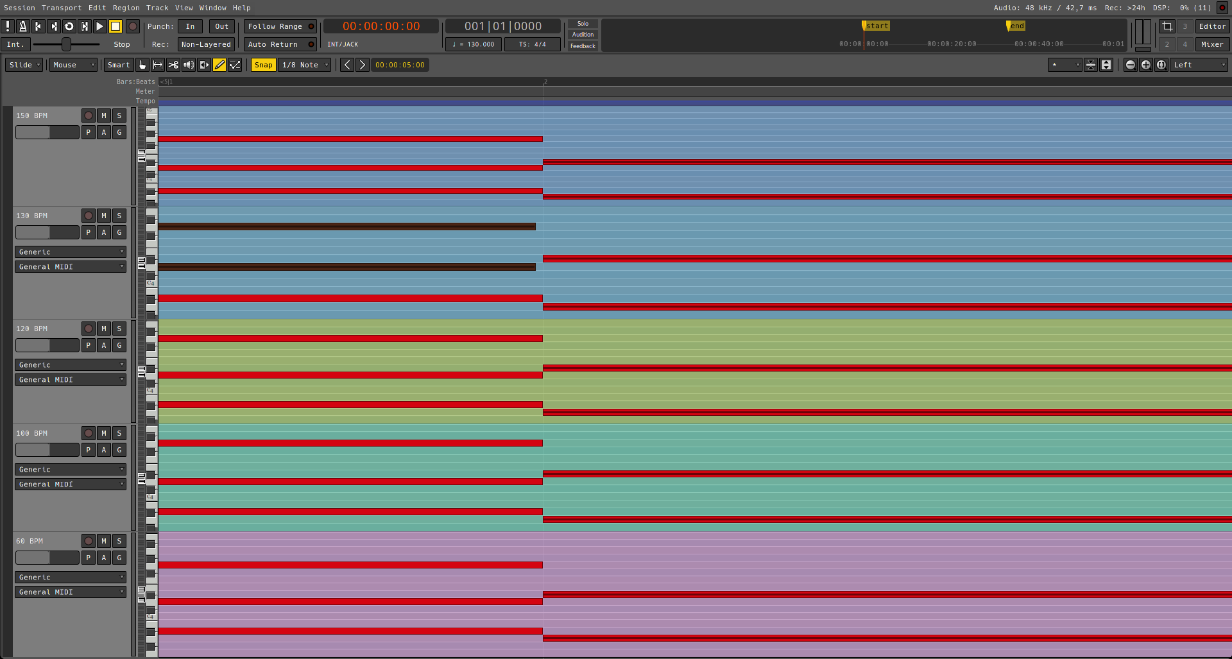The height and width of the screenshot is (659, 1232).
Task: Open the 1/8 Note grid dropdown
Action: coord(305,65)
